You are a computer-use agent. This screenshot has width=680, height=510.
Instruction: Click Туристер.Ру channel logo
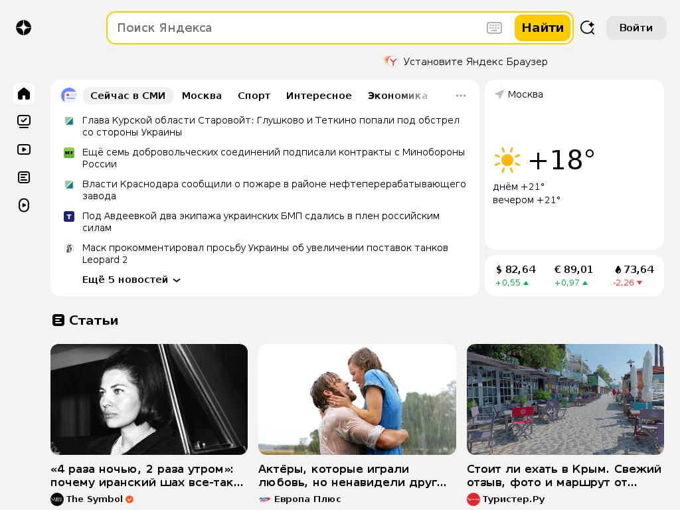(x=473, y=499)
